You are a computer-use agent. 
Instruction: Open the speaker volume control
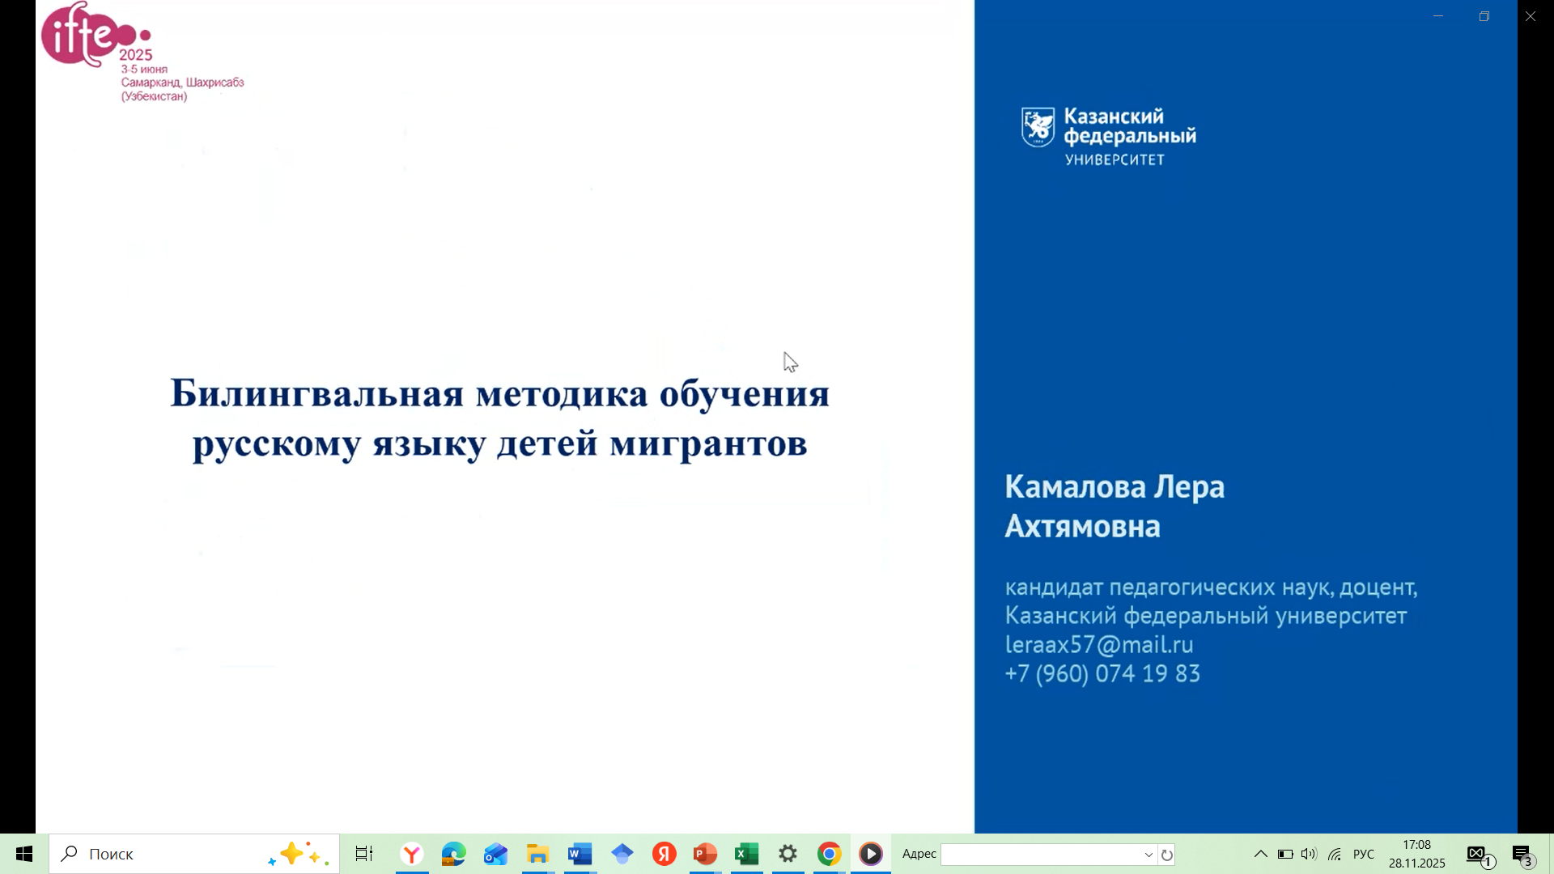1308,854
